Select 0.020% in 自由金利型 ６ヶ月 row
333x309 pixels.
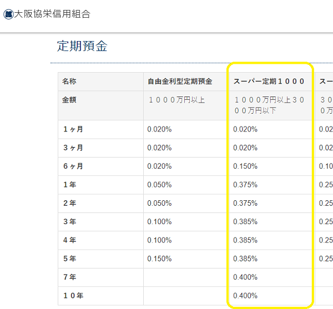click(159, 166)
